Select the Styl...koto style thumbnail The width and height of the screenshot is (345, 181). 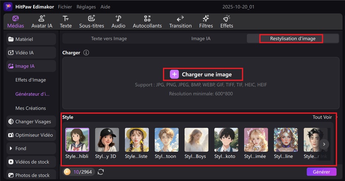pyautogui.click(x=226, y=140)
